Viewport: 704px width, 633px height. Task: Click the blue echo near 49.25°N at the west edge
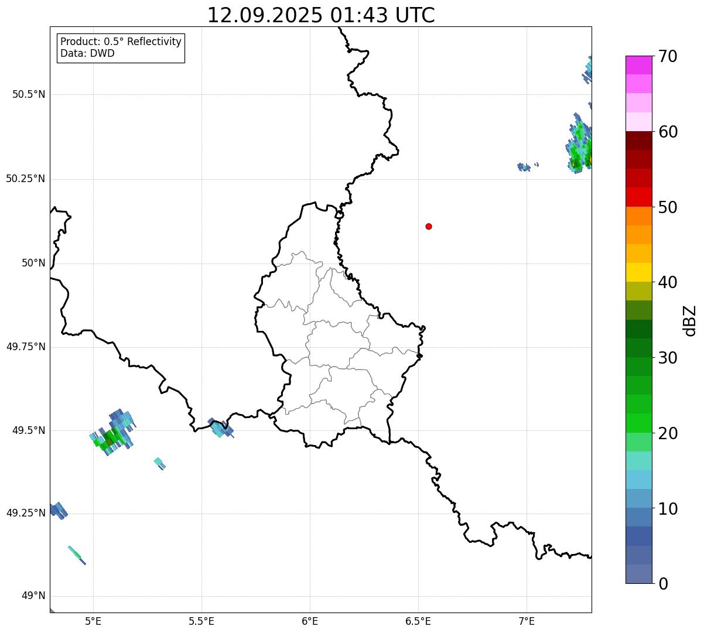click(58, 510)
